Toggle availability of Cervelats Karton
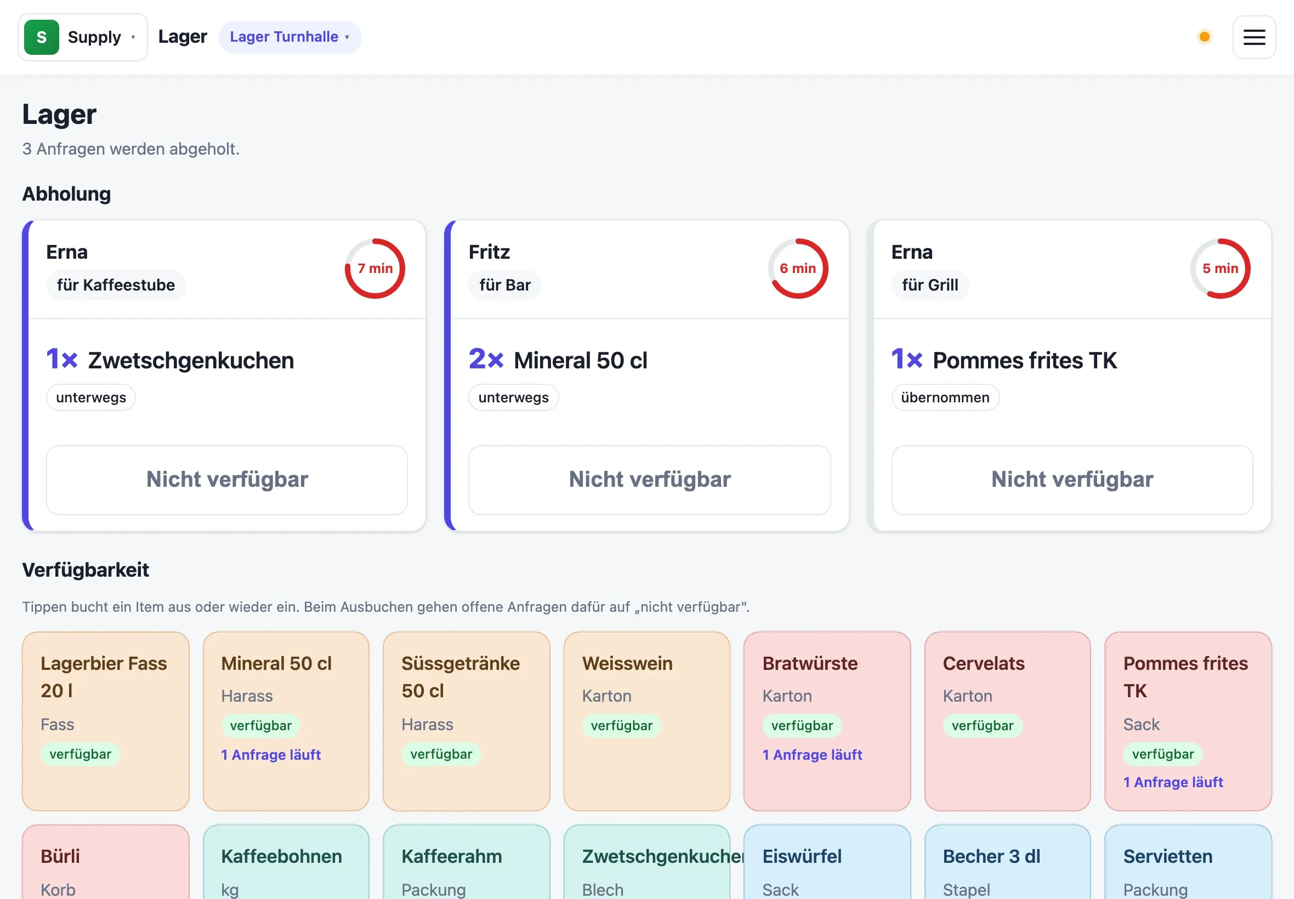The height and width of the screenshot is (899, 1294). point(1007,721)
